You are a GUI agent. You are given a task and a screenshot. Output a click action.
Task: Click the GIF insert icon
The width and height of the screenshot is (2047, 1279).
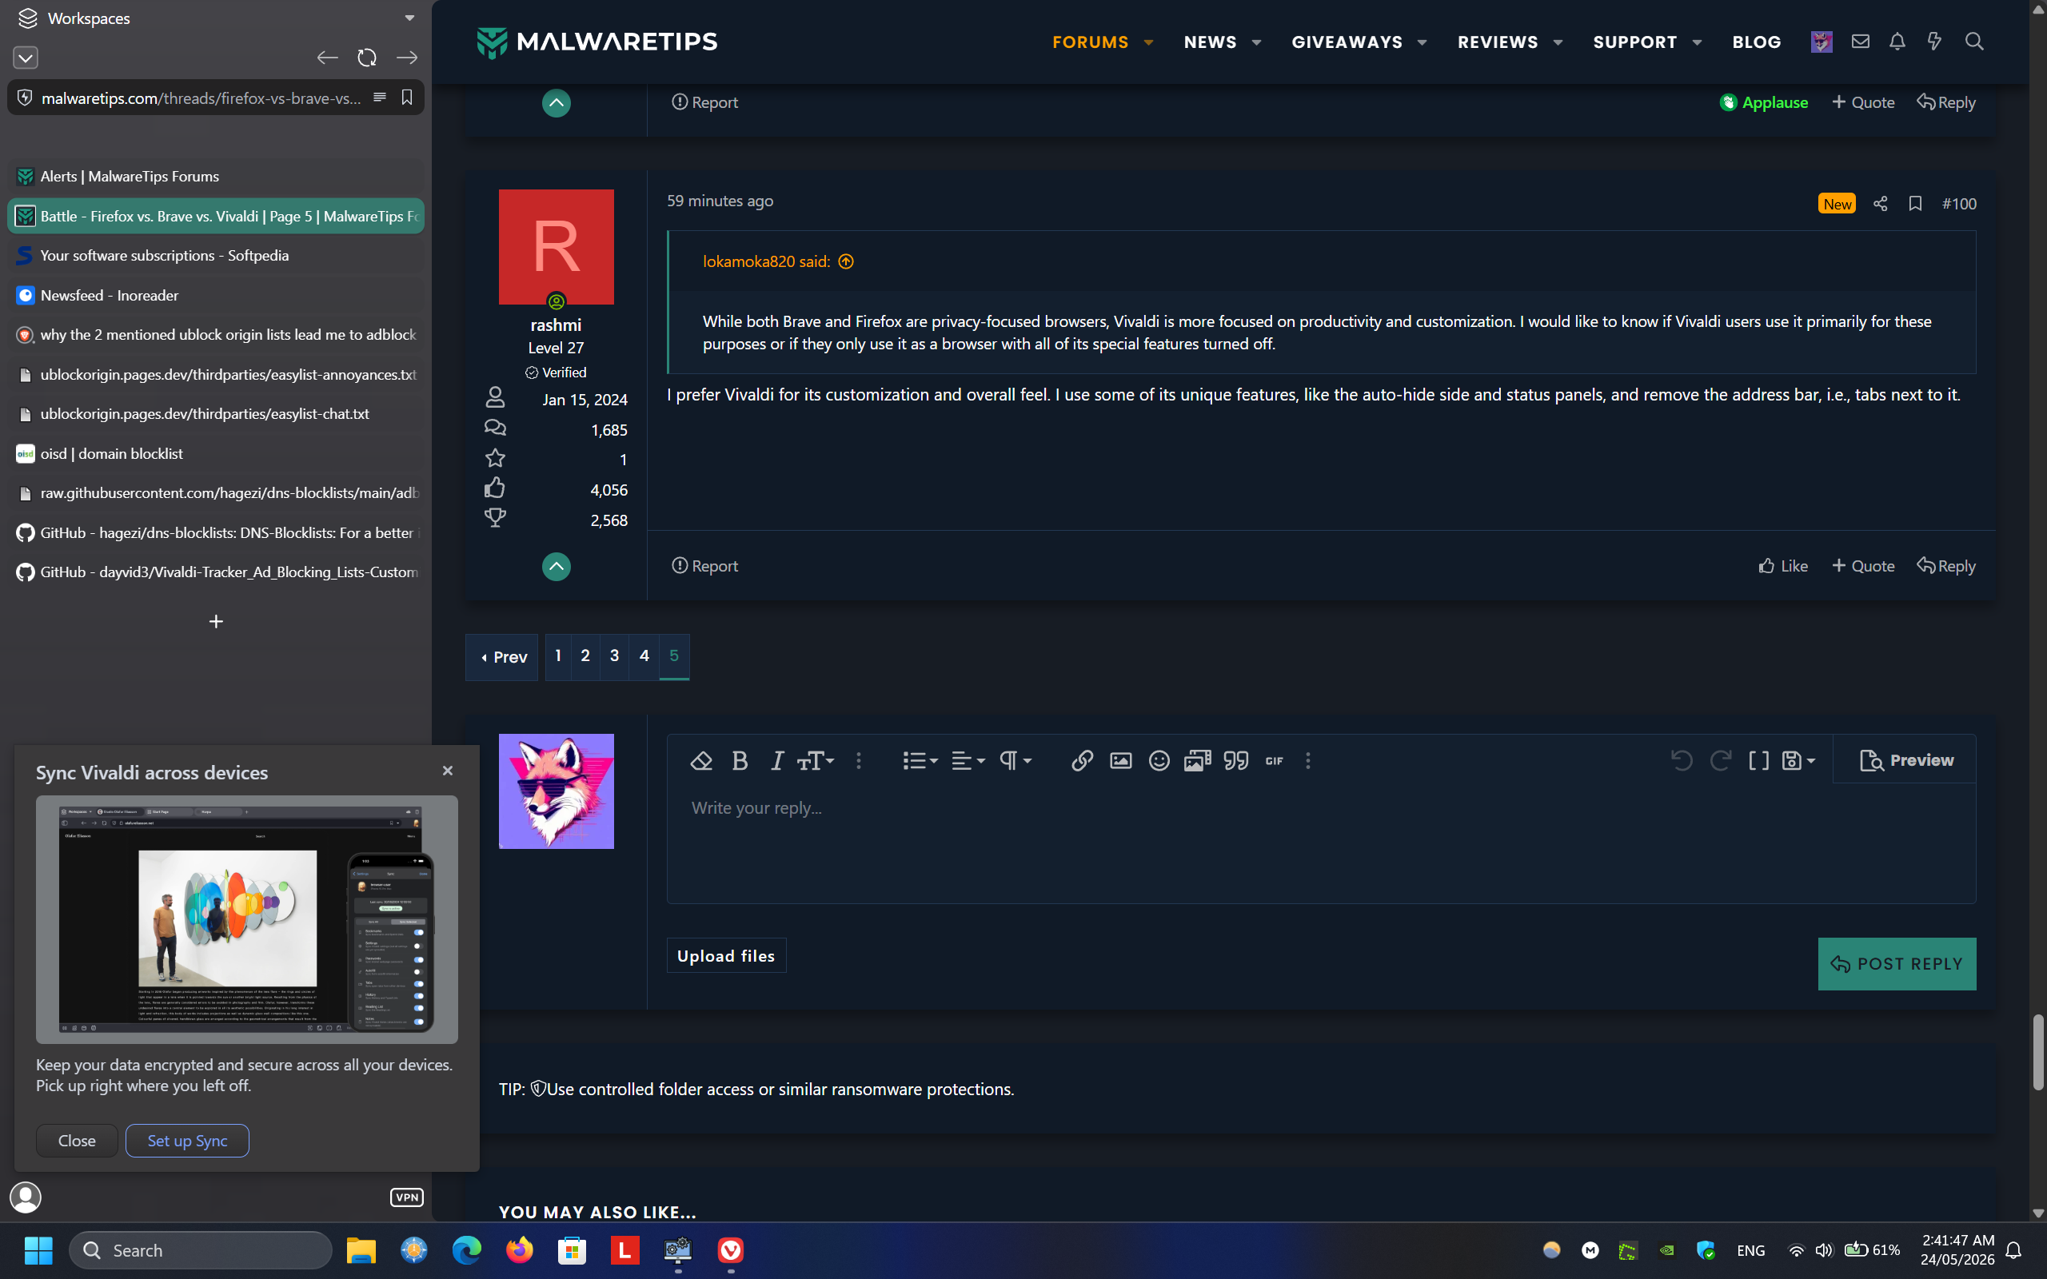tap(1274, 760)
